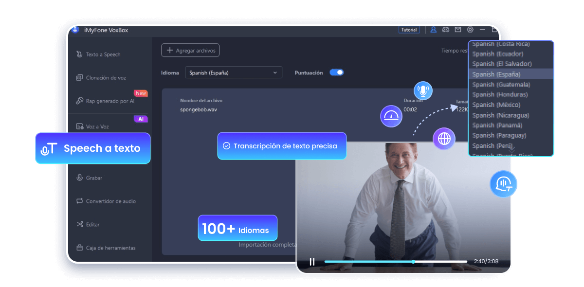Go to Clonación de voz section

pos(106,78)
